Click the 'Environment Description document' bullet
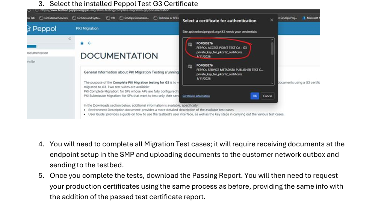375x204 pixels. (162, 110)
